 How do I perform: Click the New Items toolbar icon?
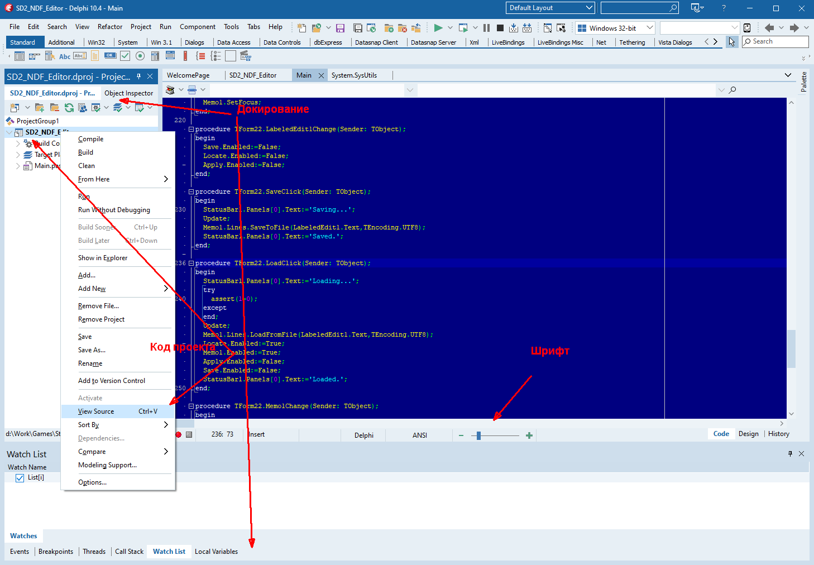pos(301,28)
